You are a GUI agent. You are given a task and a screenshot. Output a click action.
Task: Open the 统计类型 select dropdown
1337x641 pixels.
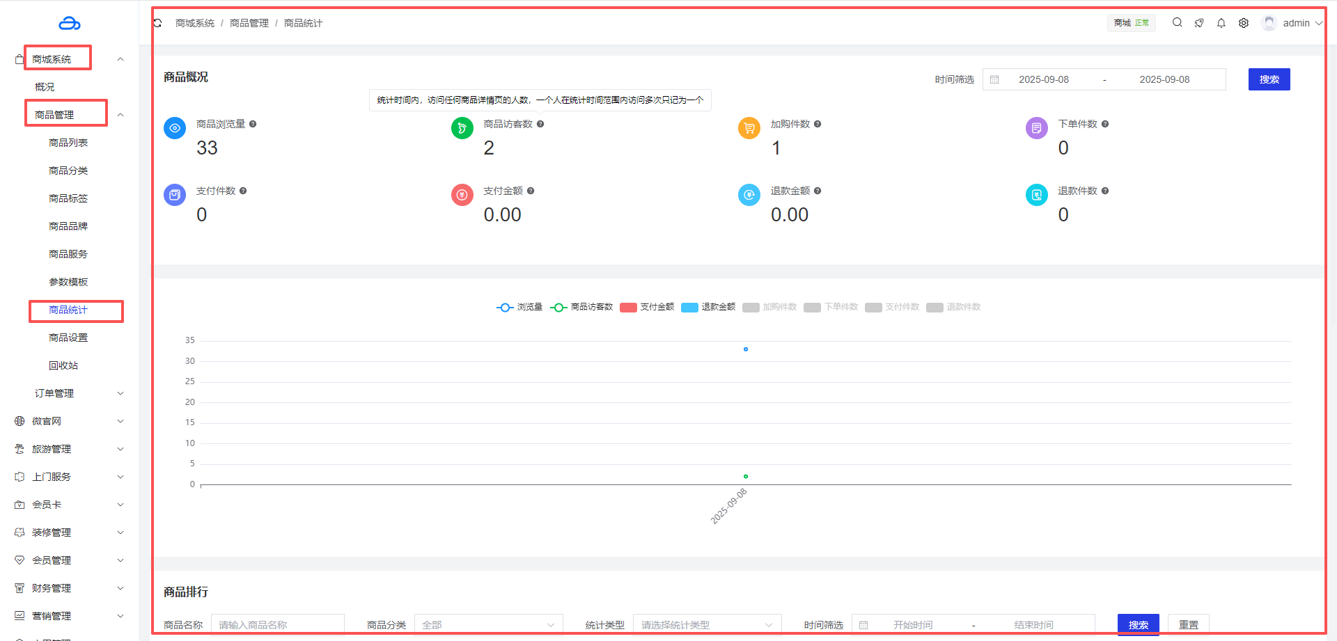(x=707, y=625)
